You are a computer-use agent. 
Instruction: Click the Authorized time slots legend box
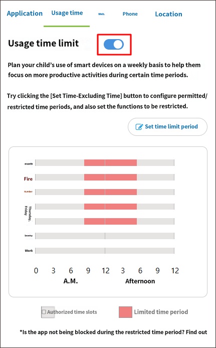pyautogui.click(x=48, y=312)
